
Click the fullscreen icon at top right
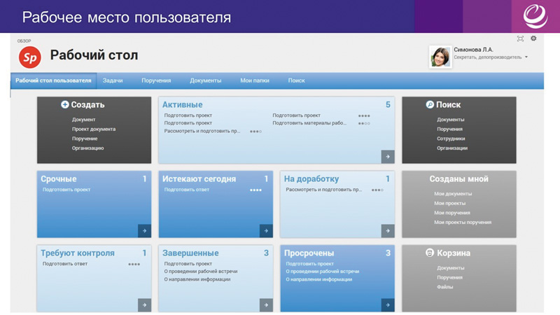(x=520, y=38)
